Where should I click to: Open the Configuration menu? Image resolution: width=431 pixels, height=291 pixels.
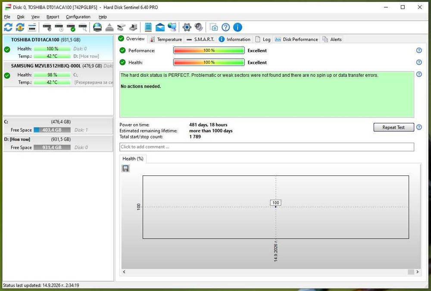[x=78, y=17]
